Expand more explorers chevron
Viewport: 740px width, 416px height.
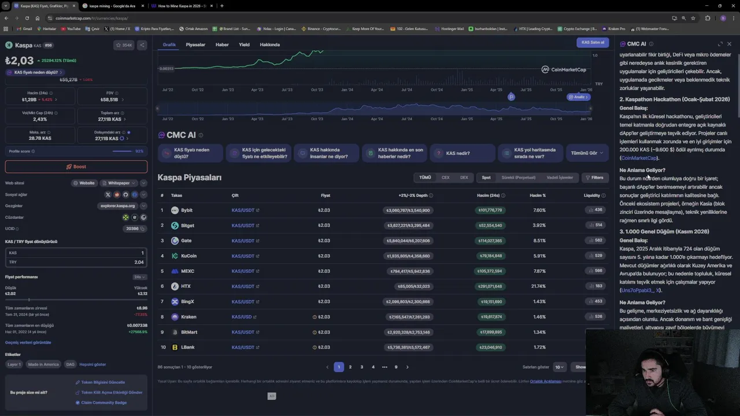click(143, 206)
